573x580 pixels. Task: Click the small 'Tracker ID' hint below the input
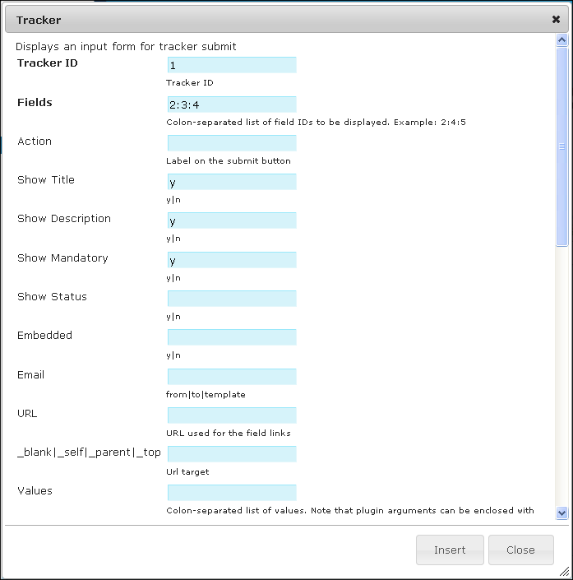(190, 83)
